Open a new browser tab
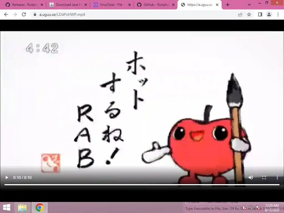 228,5
